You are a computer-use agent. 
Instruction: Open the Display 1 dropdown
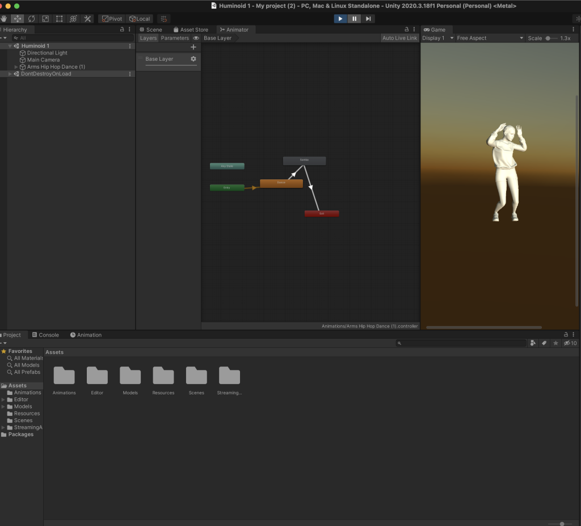[x=437, y=38]
